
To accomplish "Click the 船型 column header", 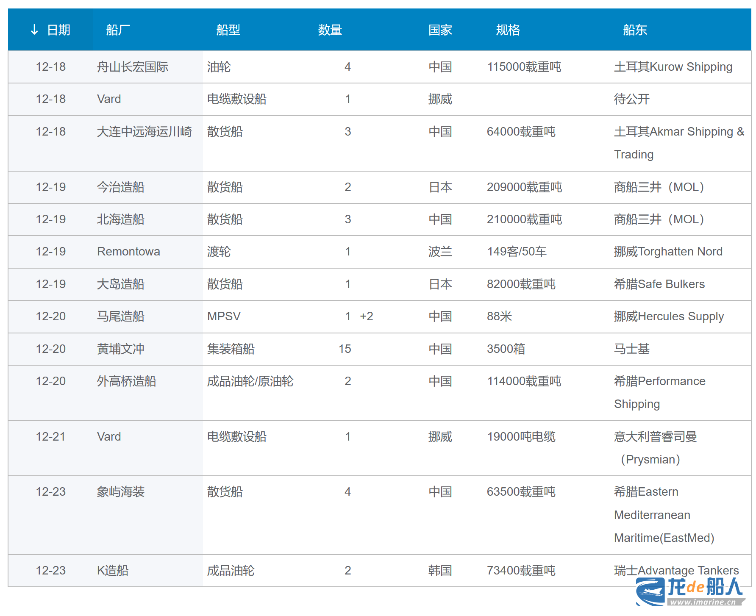I will (228, 30).
